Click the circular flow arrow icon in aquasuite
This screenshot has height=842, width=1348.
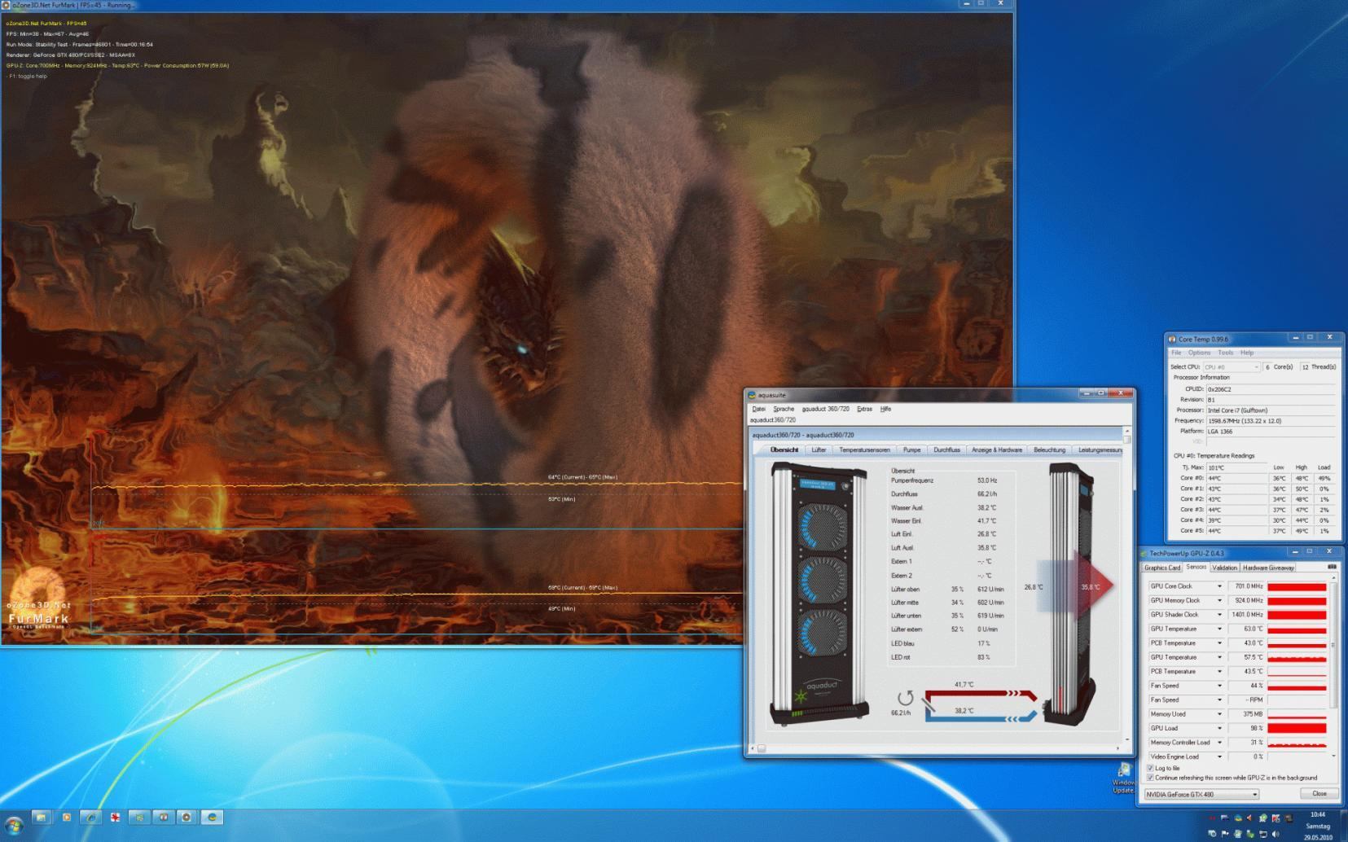click(x=905, y=698)
